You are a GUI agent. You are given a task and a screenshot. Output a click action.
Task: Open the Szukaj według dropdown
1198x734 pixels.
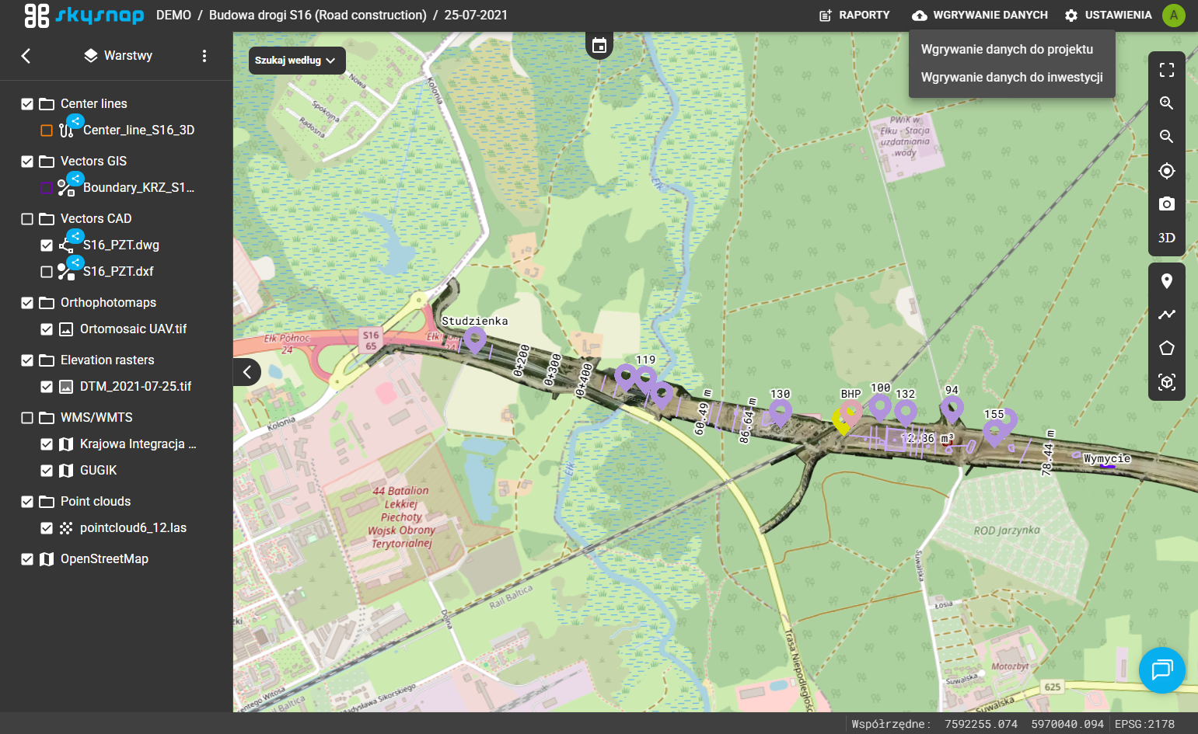297,61
